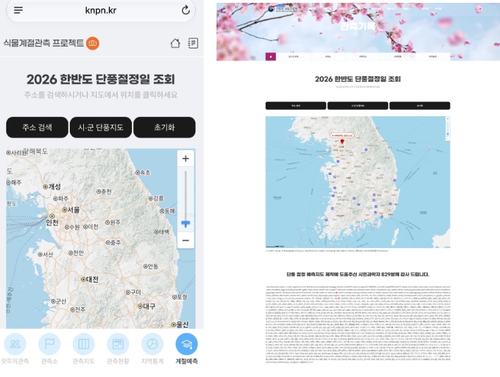Click the blue zoom slider handle on mobile map
The image size is (500, 377).
[x=185, y=223]
